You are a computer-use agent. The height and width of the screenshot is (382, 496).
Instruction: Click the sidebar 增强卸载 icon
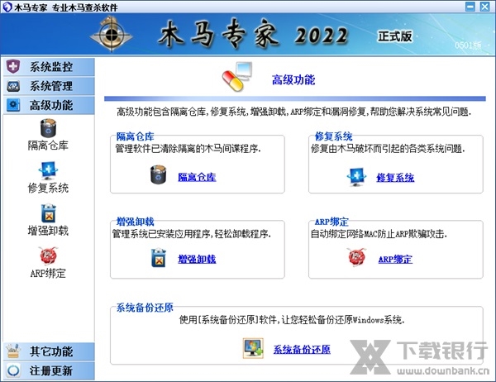(49, 213)
